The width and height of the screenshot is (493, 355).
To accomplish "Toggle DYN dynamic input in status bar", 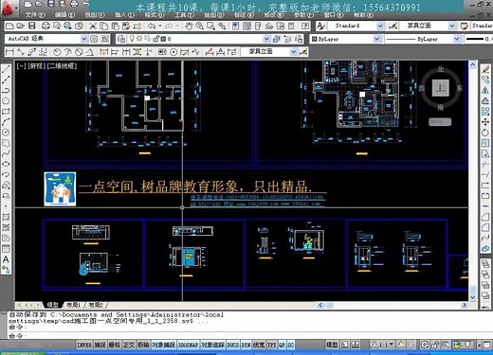I will pos(246,345).
